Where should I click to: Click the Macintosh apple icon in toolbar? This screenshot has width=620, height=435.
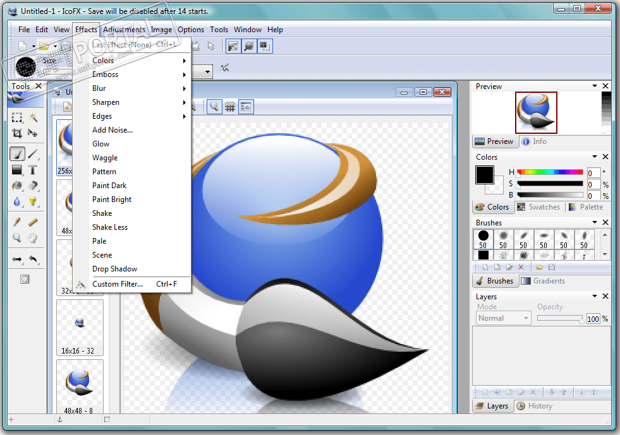click(196, 46)
